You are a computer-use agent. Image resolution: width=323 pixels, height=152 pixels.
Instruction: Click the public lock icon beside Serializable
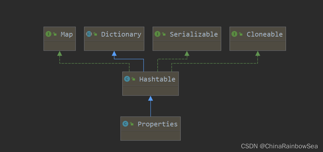pyautogui.click(x=164, y=34)
